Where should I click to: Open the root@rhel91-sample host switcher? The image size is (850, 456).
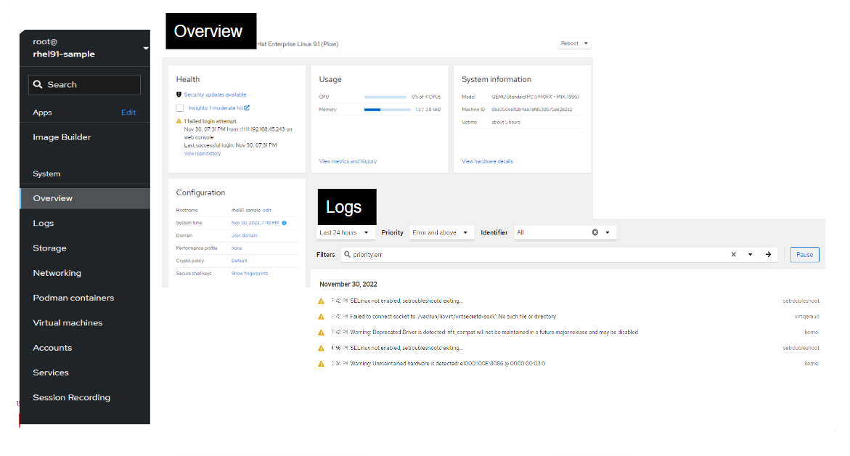tap(85, 48)
